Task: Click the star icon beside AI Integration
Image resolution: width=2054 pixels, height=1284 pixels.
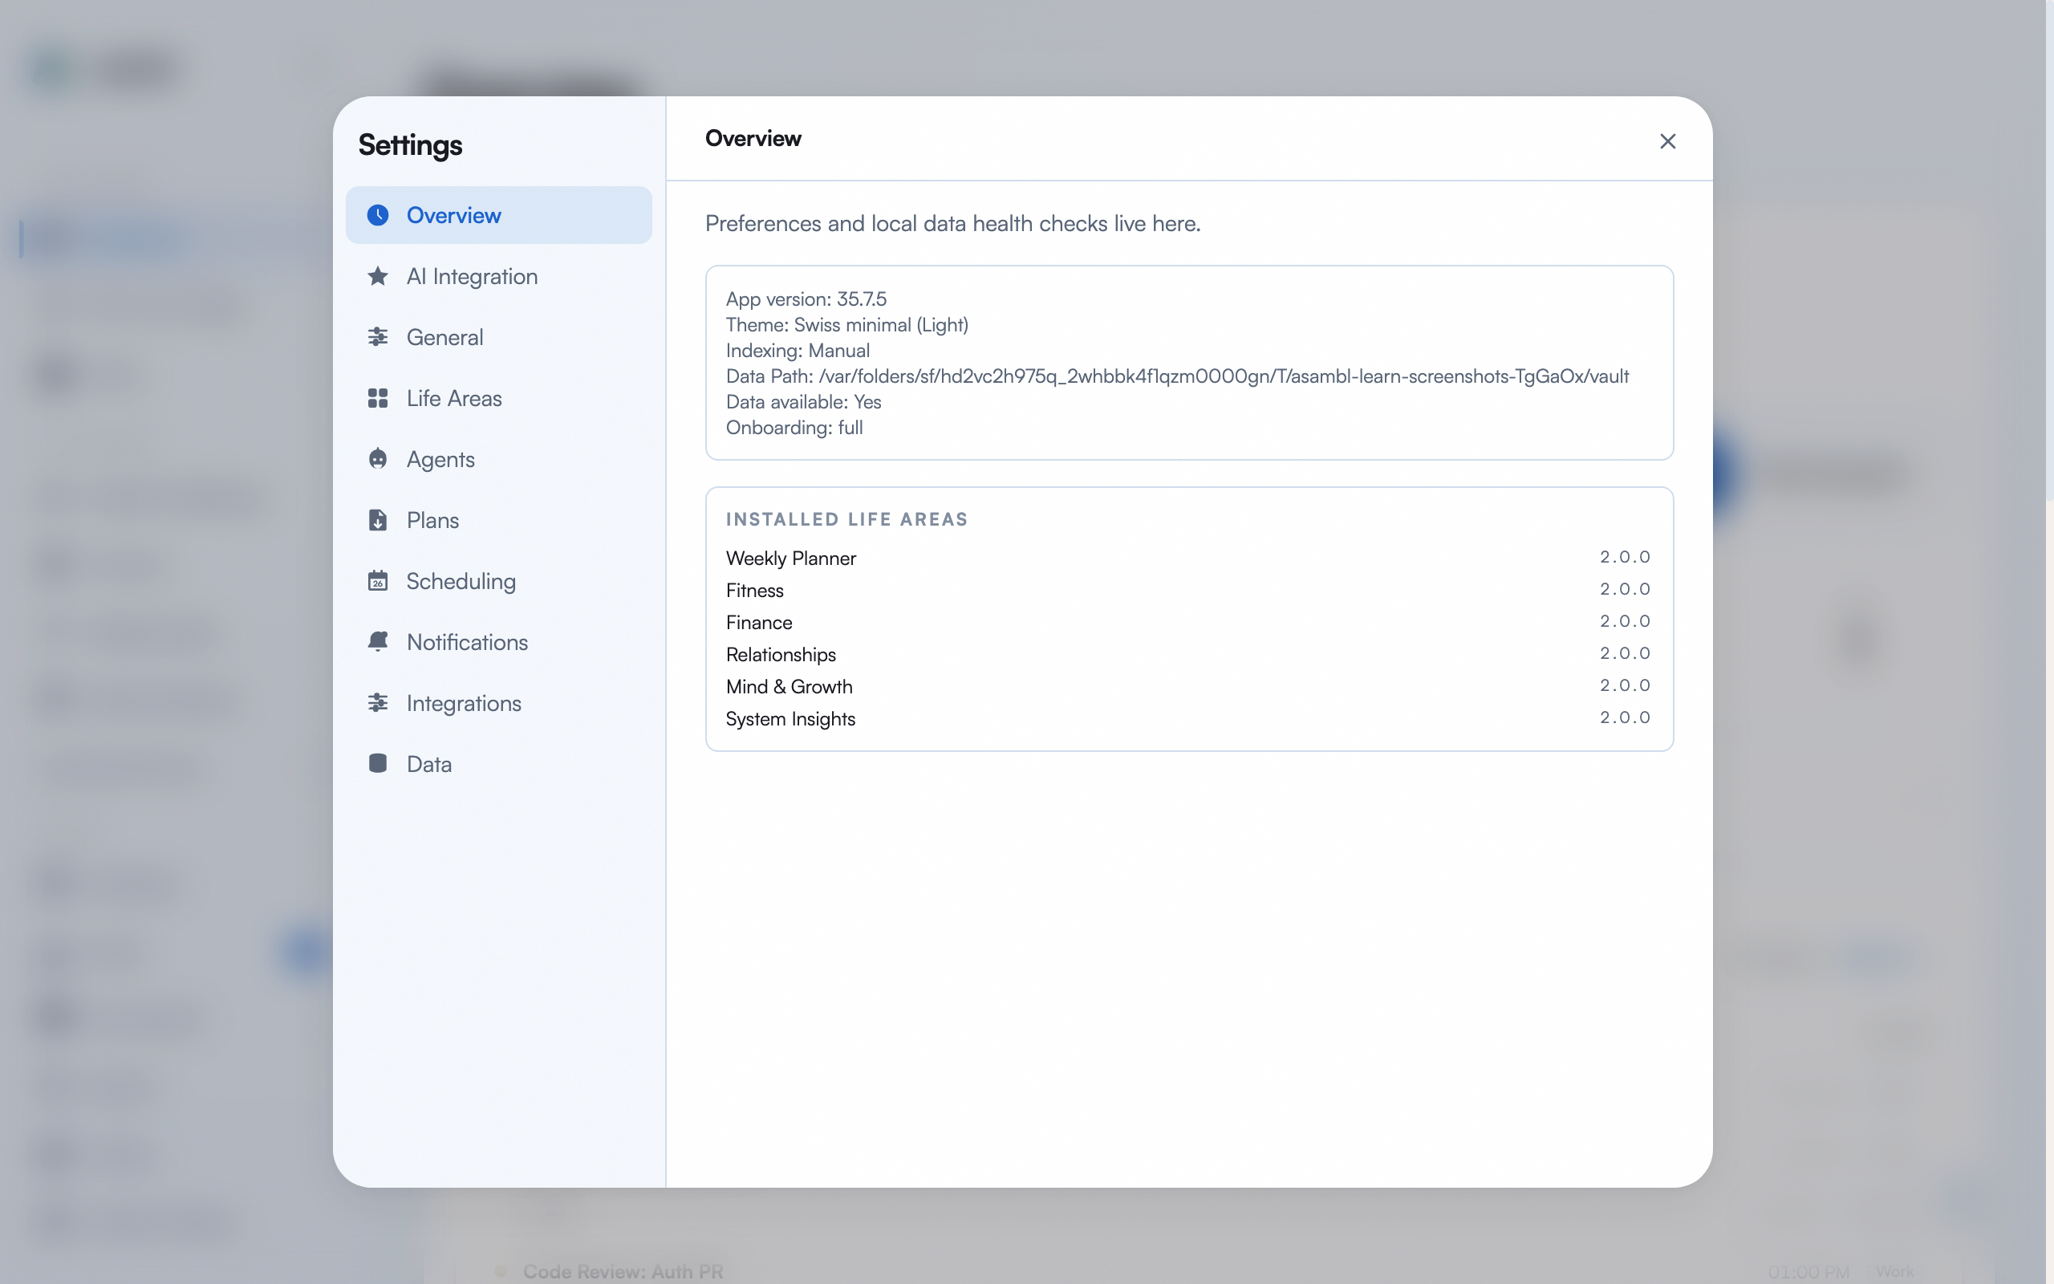Action: pos(378,276)
